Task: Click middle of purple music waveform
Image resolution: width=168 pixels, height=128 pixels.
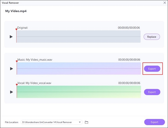Action: click(x=78, y=68)
